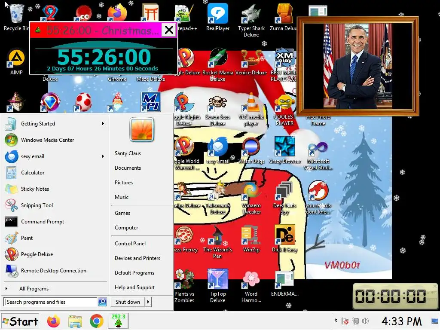Open RealPlayer desktop shortcut
Image resolution: width=440 pixels, height=330 pixels.
(x=218, y=17)
